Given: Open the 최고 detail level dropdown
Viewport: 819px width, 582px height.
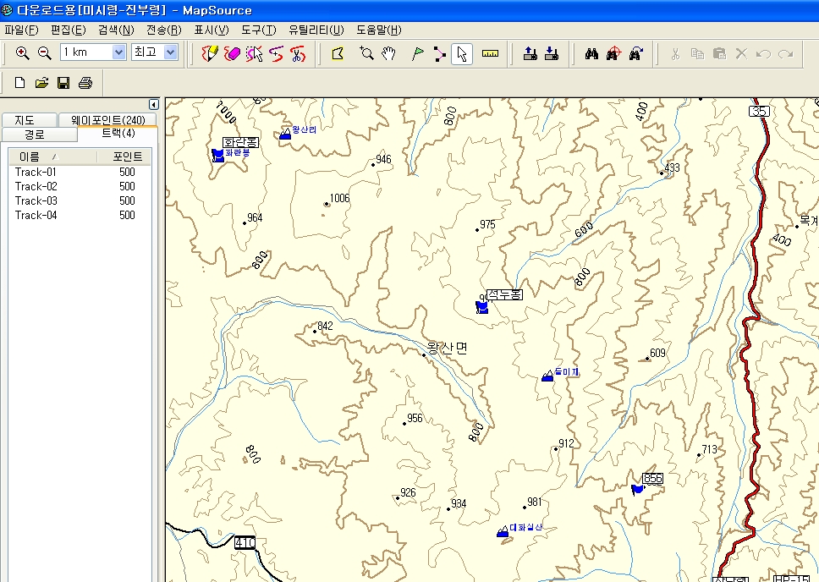Looking at the screenshot, I should click(171, 52).
